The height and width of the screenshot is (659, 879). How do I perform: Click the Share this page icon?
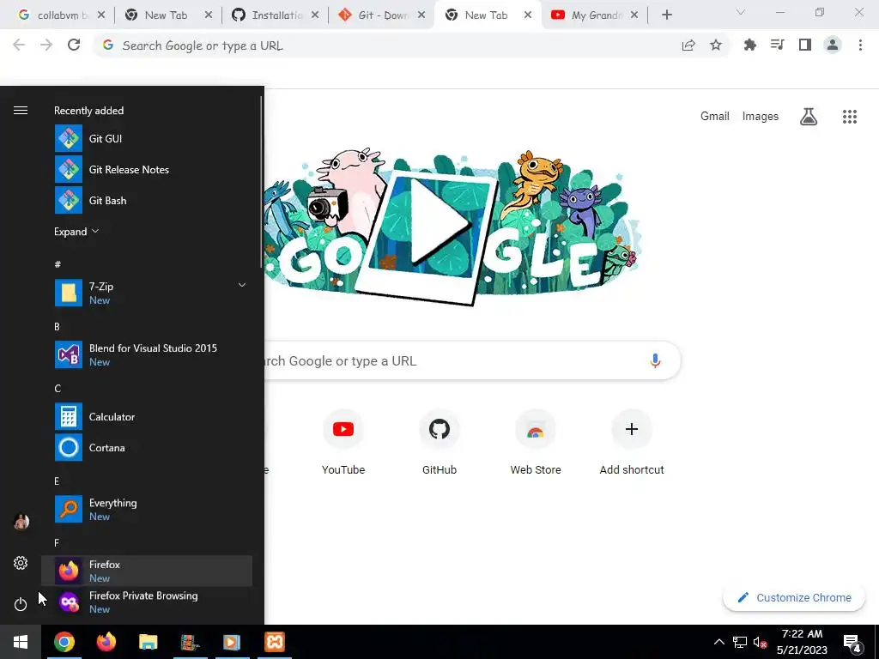tap(688, 45)
